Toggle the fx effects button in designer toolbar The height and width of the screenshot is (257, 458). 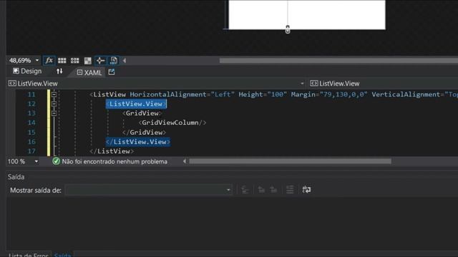(x=49, y=60)
